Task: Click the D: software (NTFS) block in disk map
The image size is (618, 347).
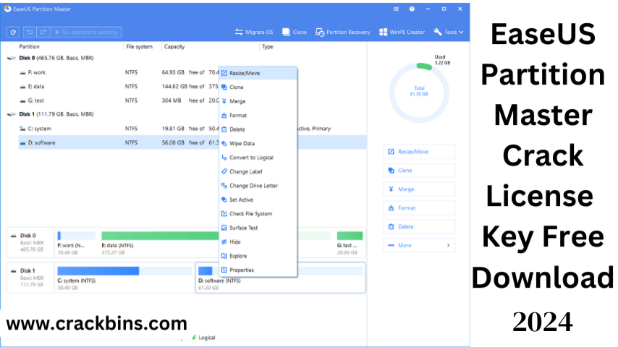Action: click(x=281, y=278)
